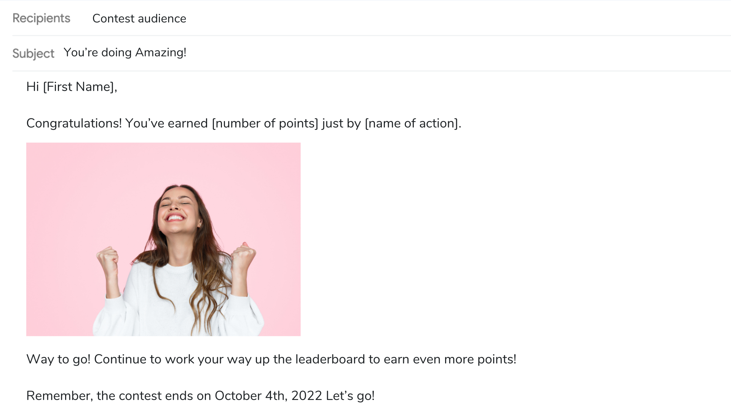Click the October 4th, 2022 date
Image resolution: width=731 pixels, height=411 pixels.
(268, 396)
